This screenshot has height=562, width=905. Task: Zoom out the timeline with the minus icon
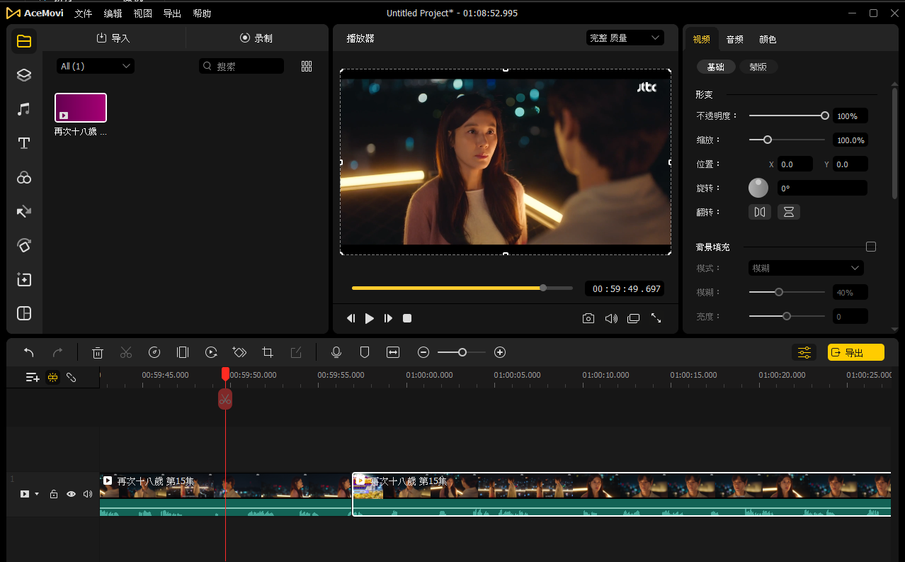[x=423, y=352]
